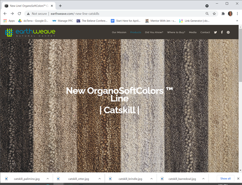Open the doTerra Google Drive bookmark
This screenshot has width=242, height=185.
(x=33, y=21)
